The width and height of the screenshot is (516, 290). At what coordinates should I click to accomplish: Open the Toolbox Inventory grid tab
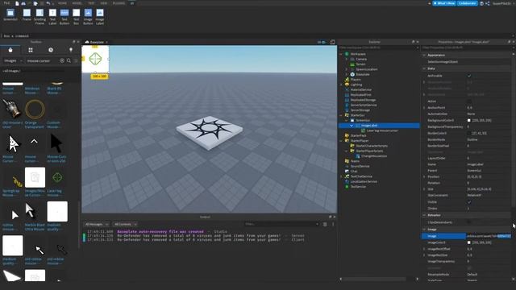point(31,50)
